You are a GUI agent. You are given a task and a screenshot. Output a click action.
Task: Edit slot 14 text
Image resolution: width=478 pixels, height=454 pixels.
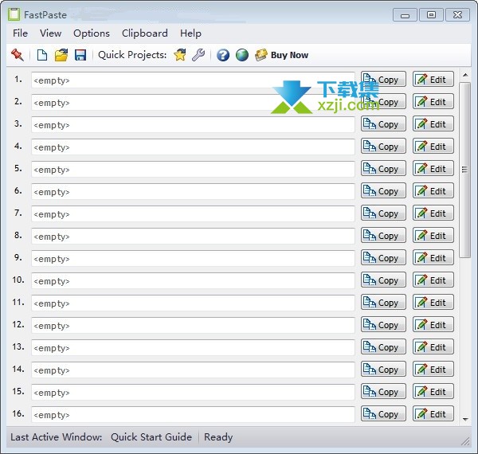click(433, 369)
